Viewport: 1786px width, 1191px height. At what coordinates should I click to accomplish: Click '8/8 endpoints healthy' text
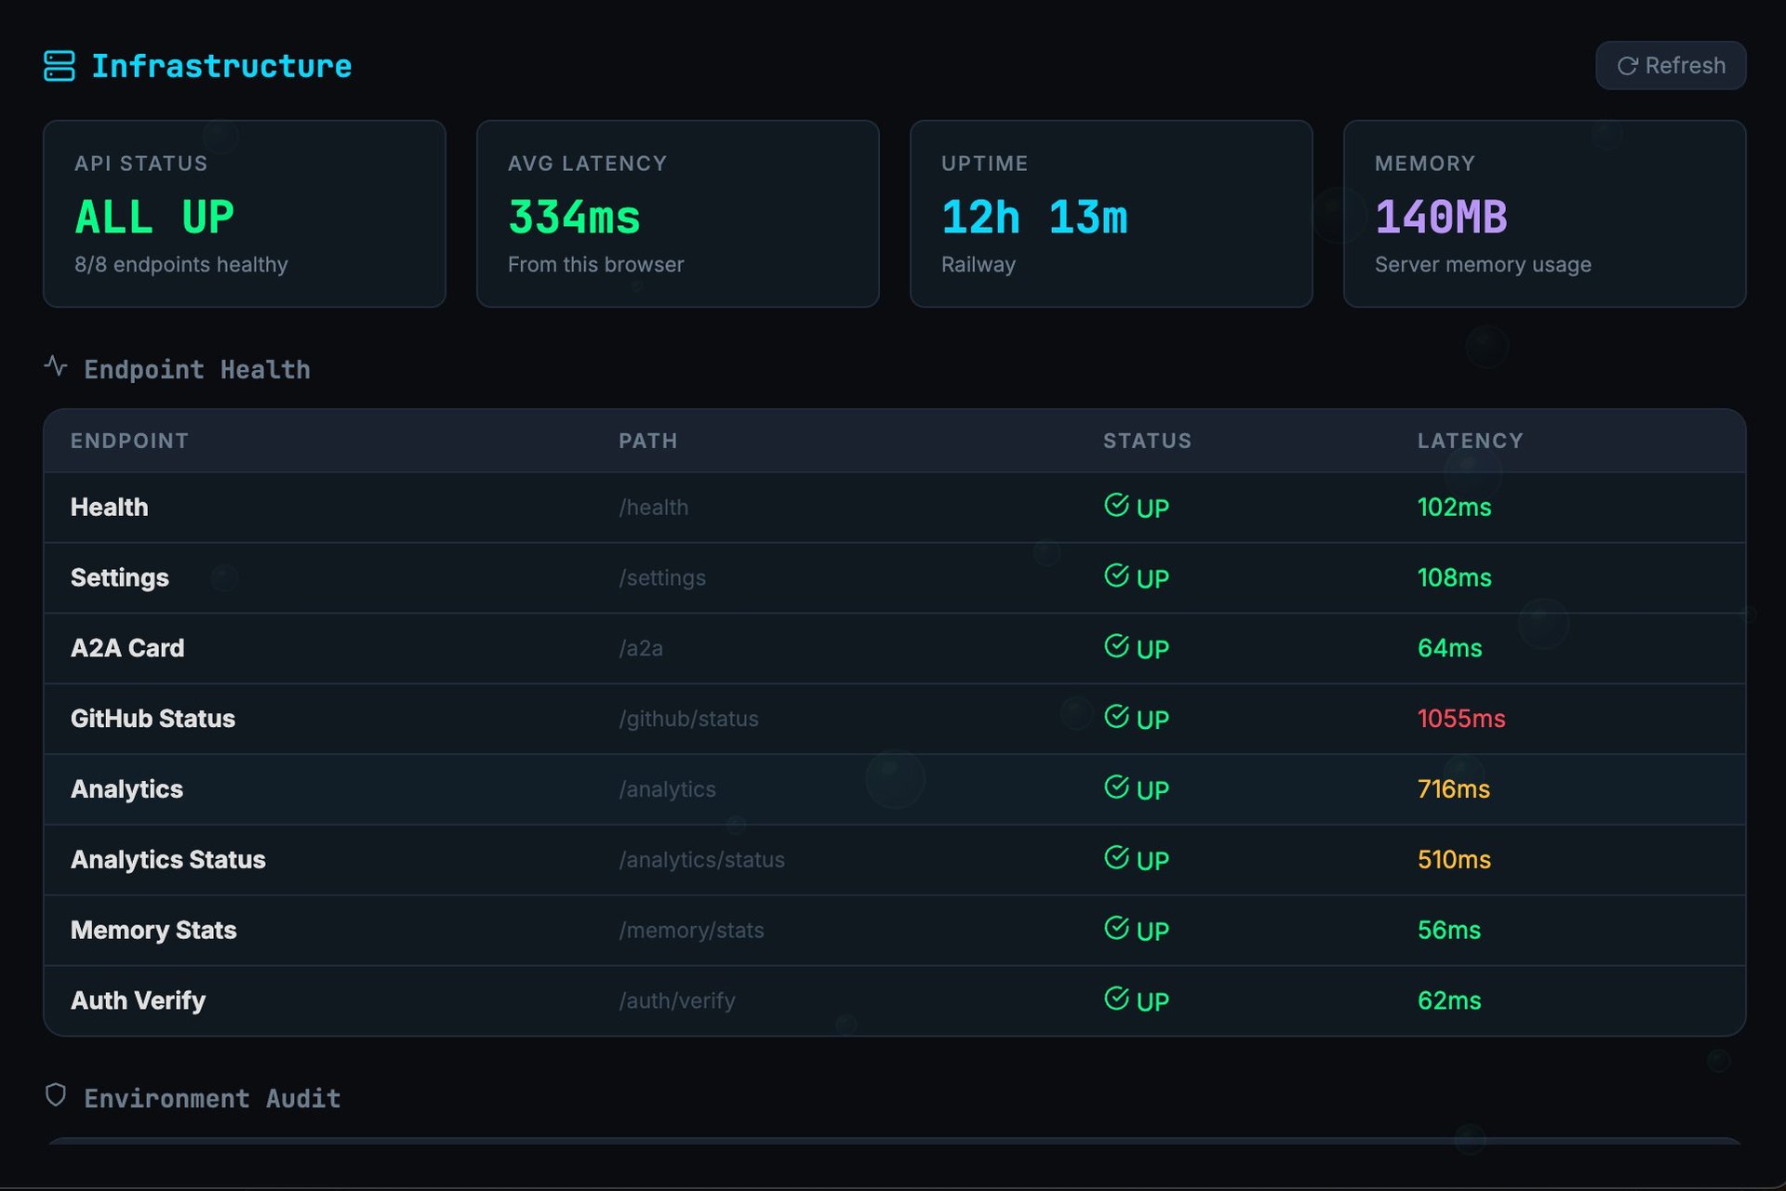tap(181, 265)
